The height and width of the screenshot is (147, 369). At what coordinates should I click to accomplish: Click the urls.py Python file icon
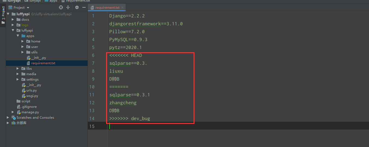(x=24, y=90)
